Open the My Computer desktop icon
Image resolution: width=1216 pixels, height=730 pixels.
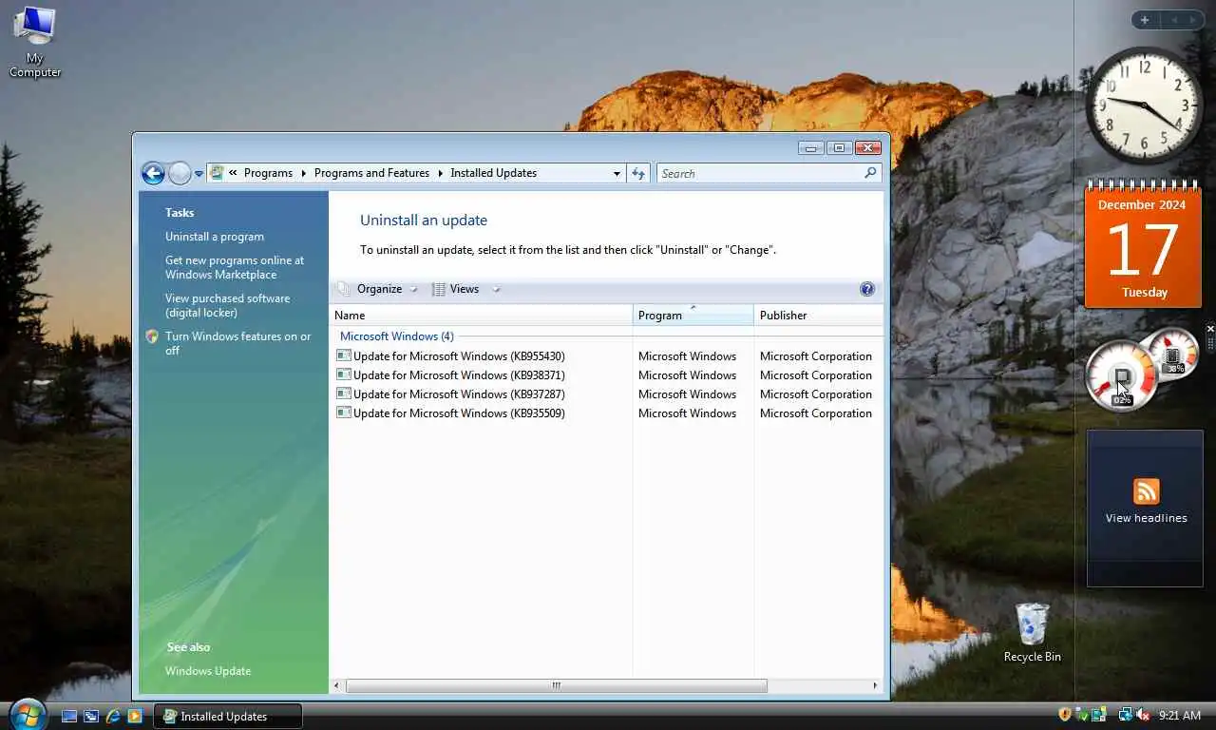pyautogui.click(x=35, y=42)
